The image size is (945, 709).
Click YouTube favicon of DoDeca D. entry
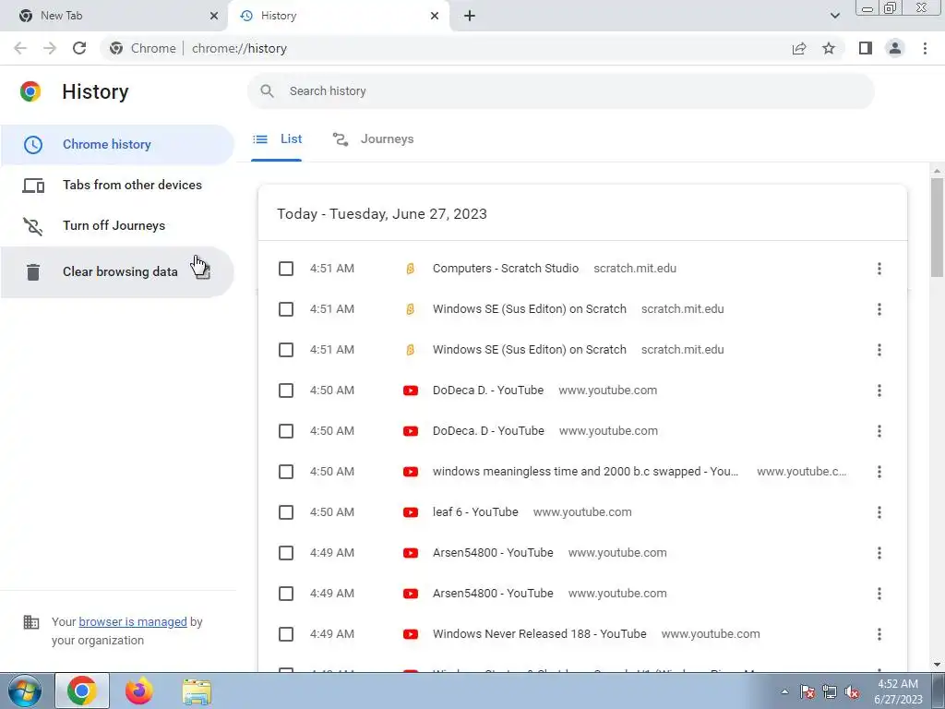tap(411, 391)
